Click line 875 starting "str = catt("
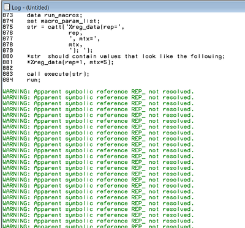The height and width of the screenshot is (228, 245). coord(63,27)
